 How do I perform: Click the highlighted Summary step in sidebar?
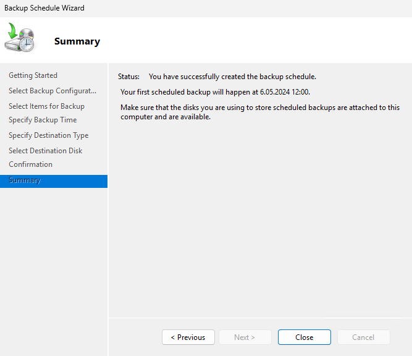pyautogui.click(x=25, y=180)
